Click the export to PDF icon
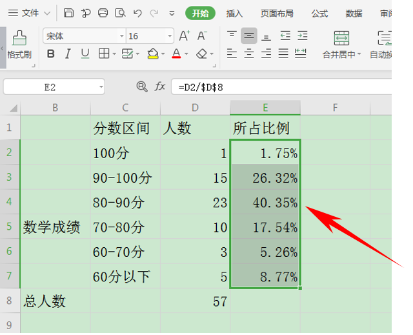Viewport: 413px width, 335px height. point(86,13)
